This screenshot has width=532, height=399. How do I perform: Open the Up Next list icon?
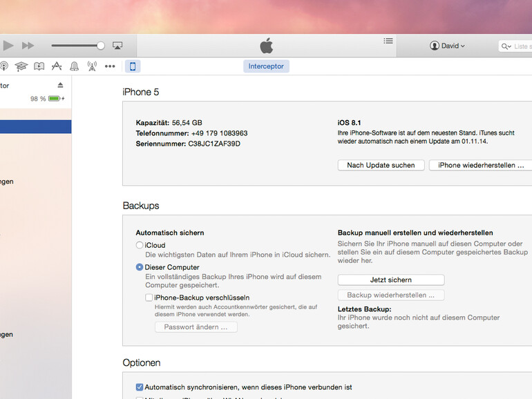pyautogui.click(x=388, y=41)
